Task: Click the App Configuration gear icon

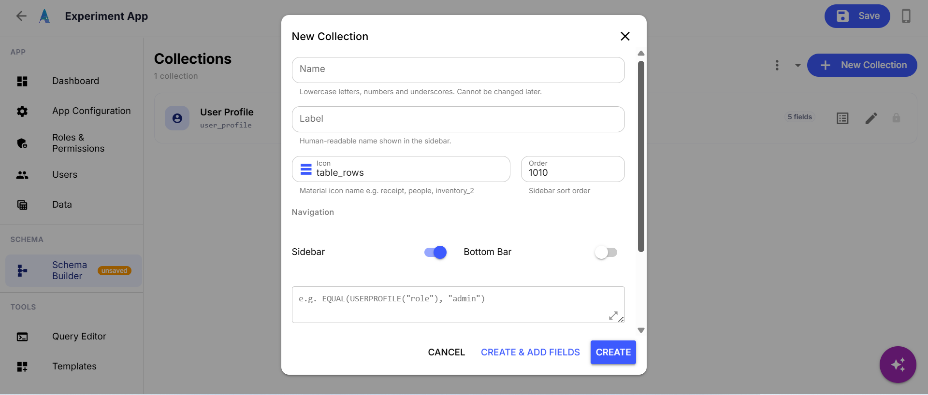Action: (x=22, y=111)
